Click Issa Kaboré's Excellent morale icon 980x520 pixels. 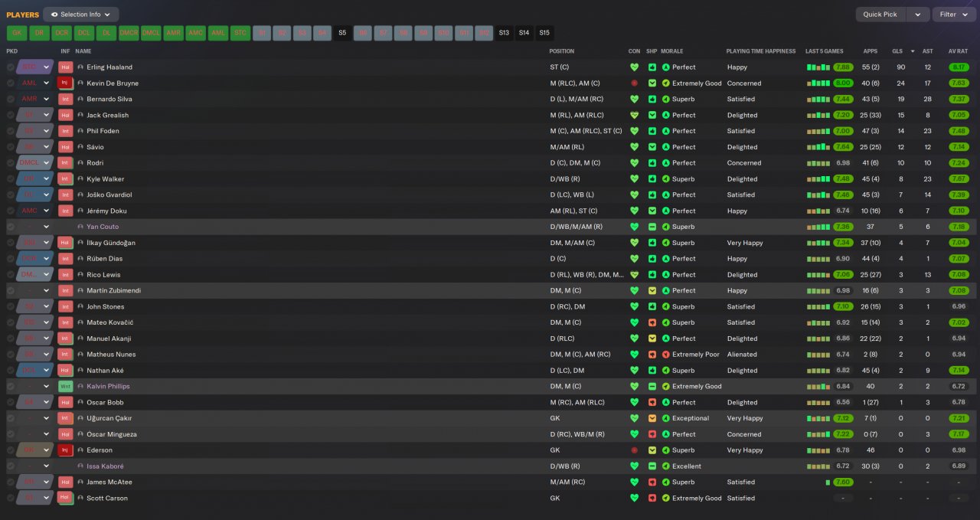666,466
